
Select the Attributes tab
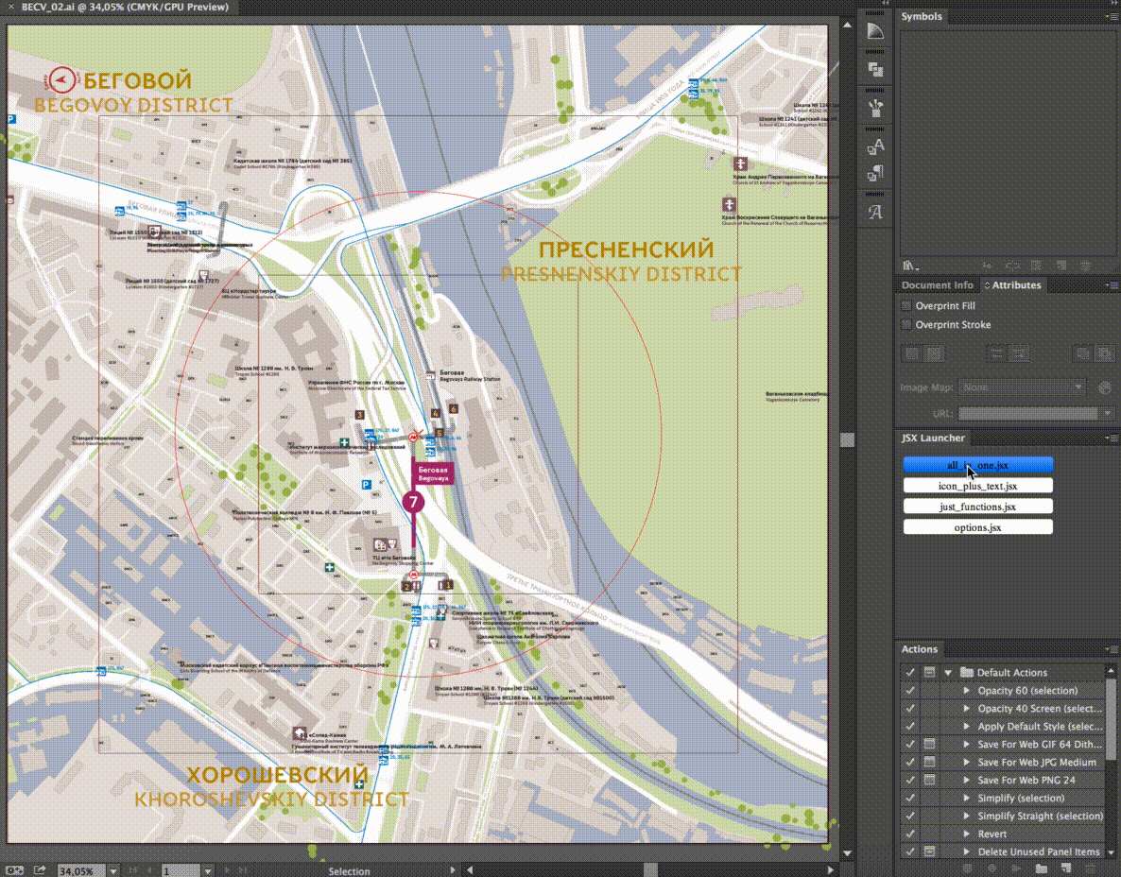(1016, 285)
